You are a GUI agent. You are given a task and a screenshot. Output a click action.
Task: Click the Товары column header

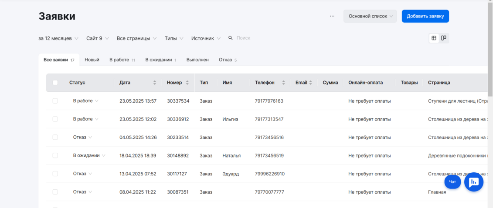click(x=409, y=83)
